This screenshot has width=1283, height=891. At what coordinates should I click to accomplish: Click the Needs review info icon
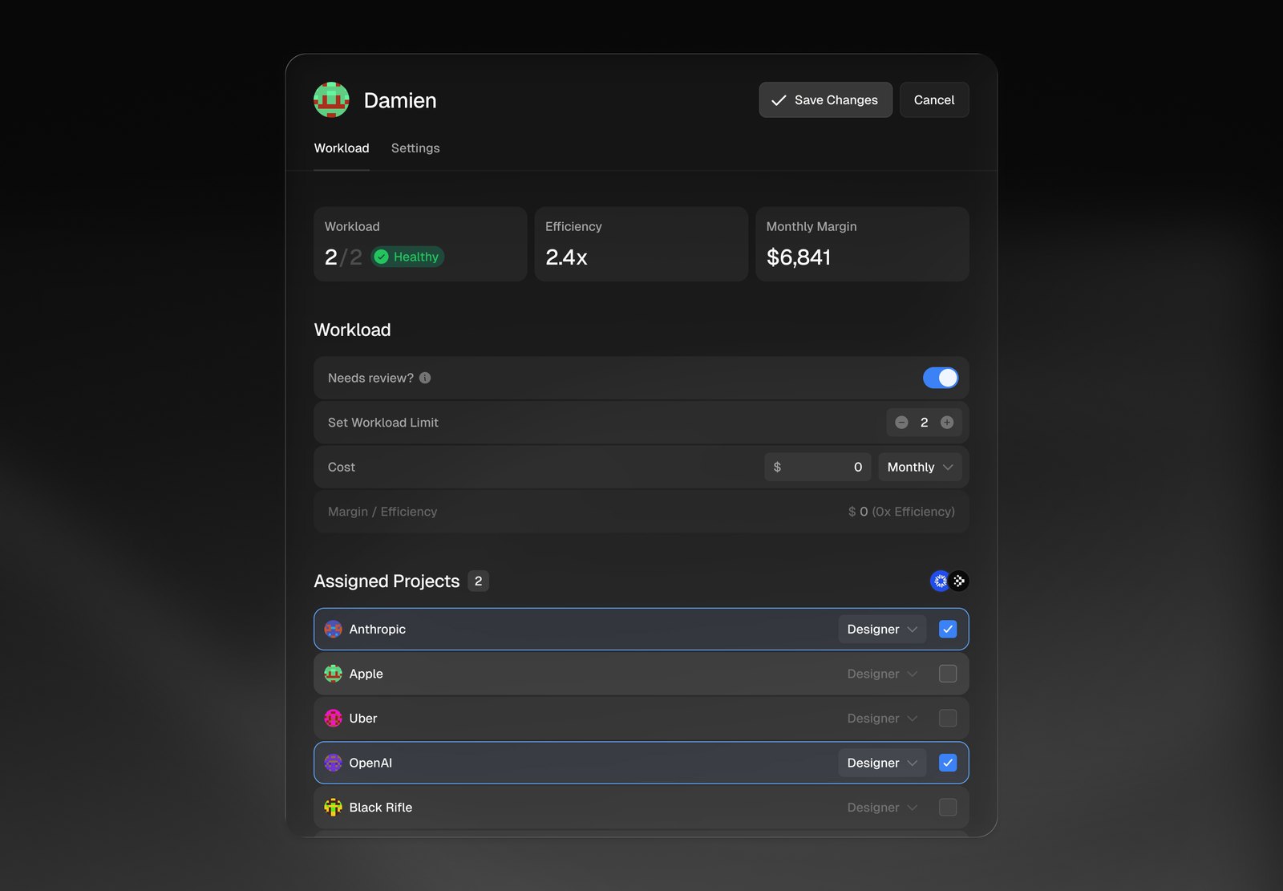coord(425,378)
